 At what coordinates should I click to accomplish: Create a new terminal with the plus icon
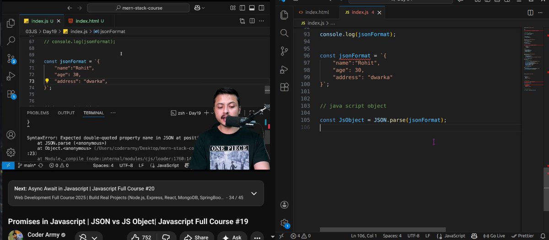[207, 113]
